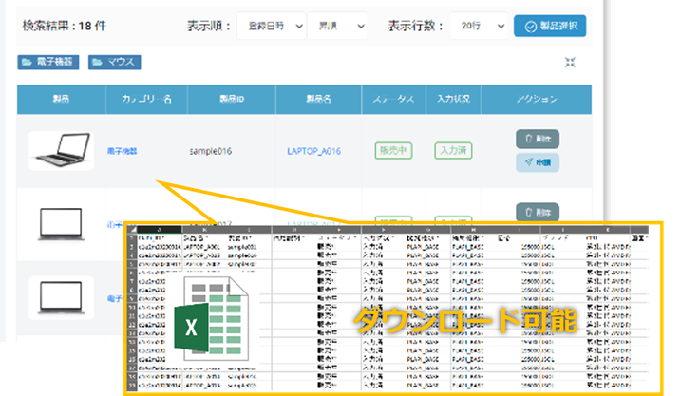This screenshot has height=396, width=681.
Task: Click the folder icon on 電子機器 tag
Action: 27,63
